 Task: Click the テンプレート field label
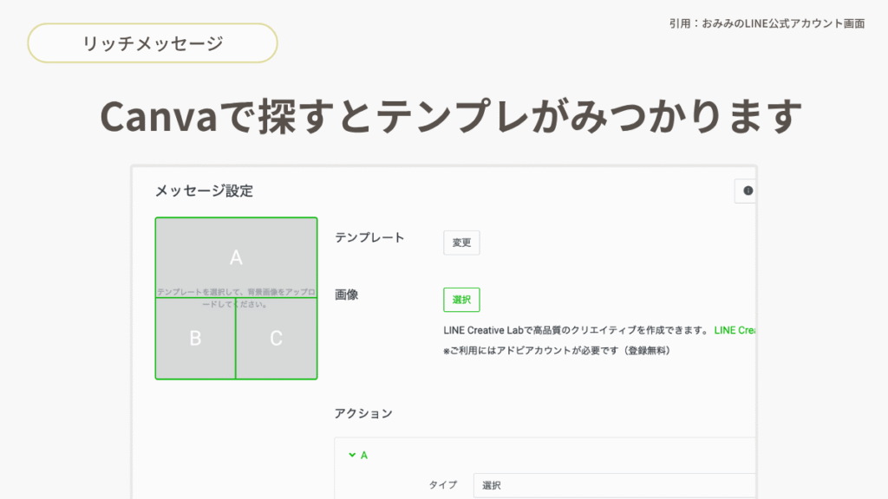pos(369,237)
